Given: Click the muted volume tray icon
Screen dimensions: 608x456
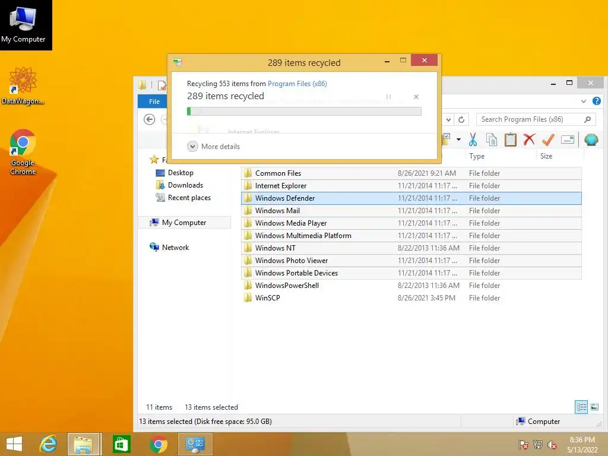Looking at the screenshot, I should [552, 445].
